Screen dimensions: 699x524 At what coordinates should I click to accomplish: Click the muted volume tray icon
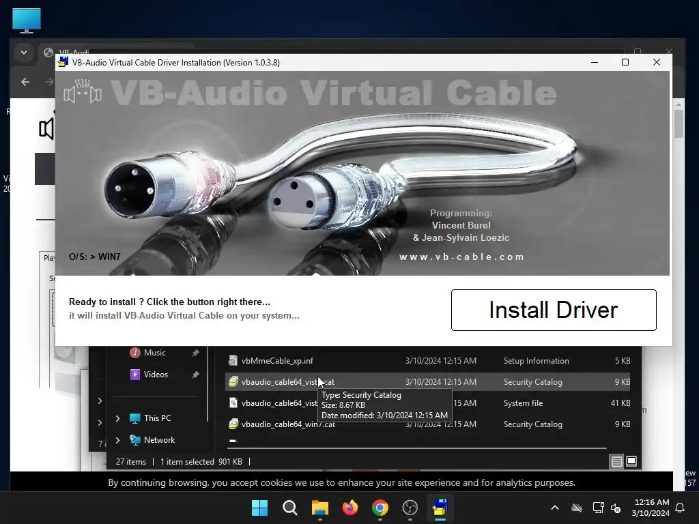click(616, 508)
